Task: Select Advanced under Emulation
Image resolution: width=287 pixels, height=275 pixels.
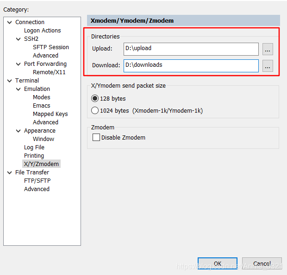Action: (45, 122)
